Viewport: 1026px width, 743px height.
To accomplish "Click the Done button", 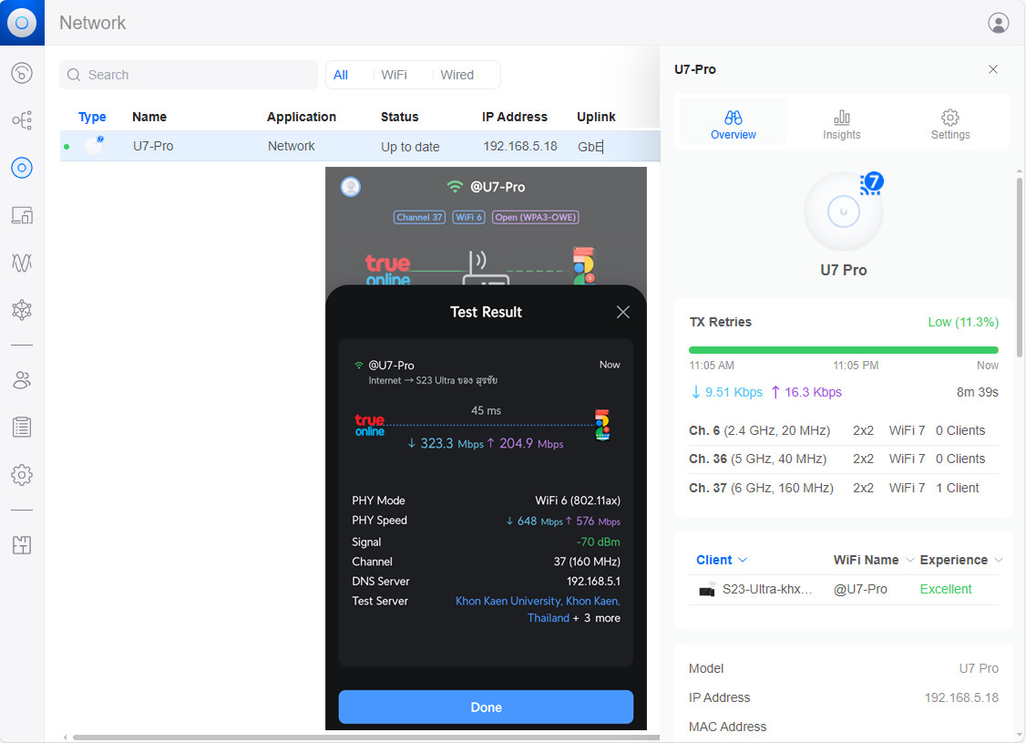I will point(486,707).
